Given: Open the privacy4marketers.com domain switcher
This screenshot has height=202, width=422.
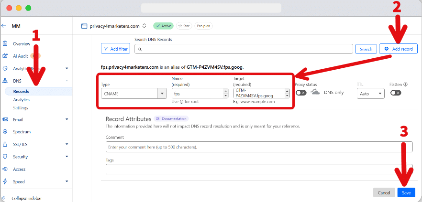Looking at the screenshot, I should 144,26.
